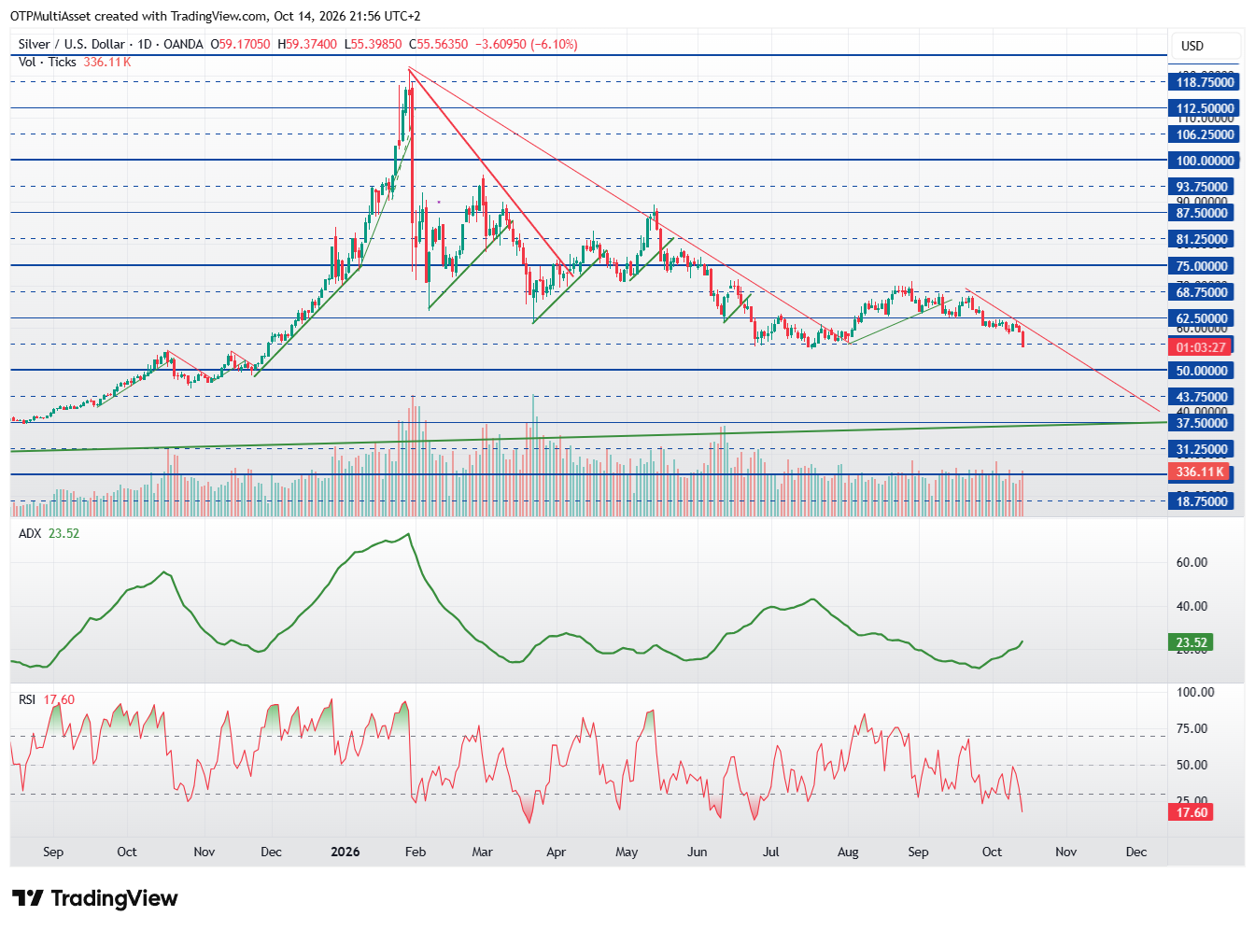Click the 81.25000 price level label
Image resolution: width=1255 pixels, height=930 pixels.
tap(1201, 239)
